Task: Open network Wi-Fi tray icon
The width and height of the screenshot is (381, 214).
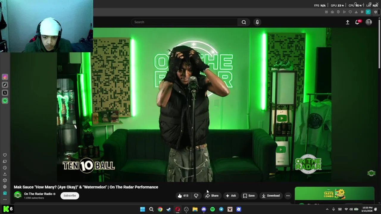Action: point(346,209)
